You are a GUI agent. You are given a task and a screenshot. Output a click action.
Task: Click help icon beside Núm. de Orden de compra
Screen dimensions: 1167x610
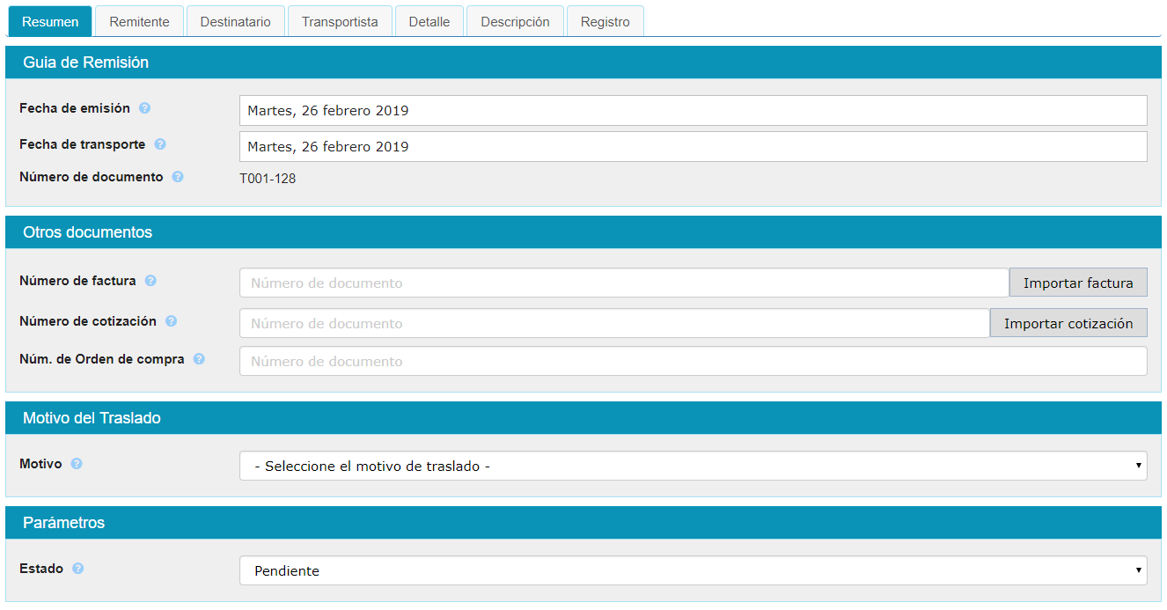pyautogui.click(x=199, y=359)
